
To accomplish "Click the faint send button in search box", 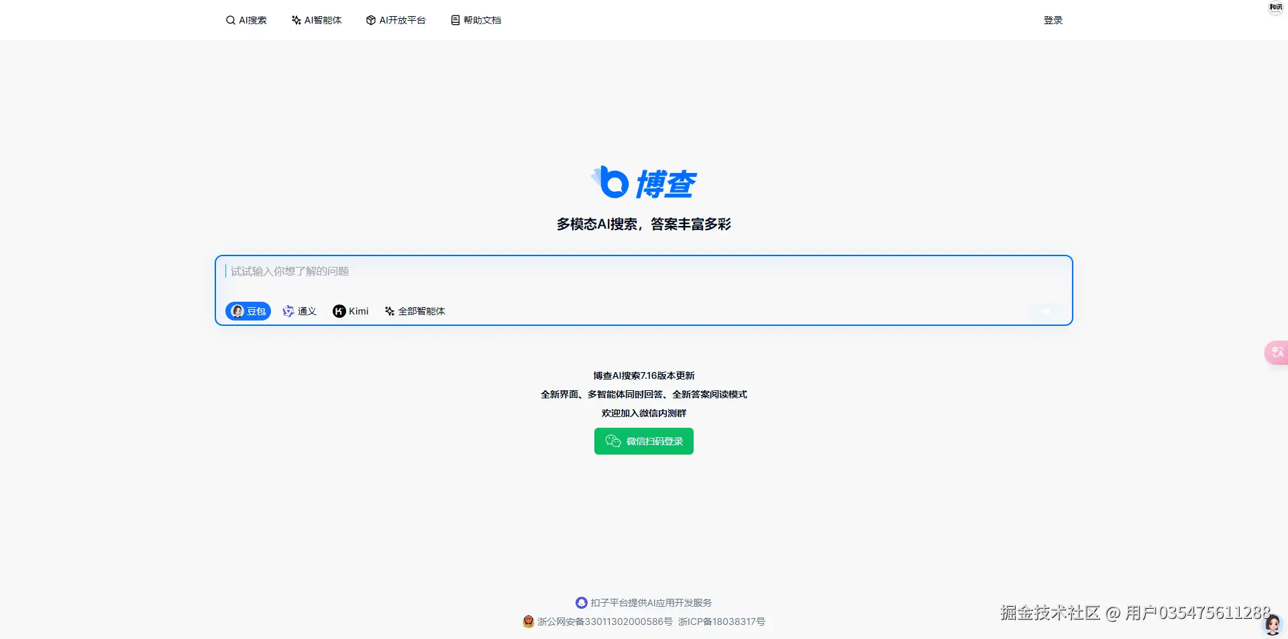I will [x=1045, y=311].
